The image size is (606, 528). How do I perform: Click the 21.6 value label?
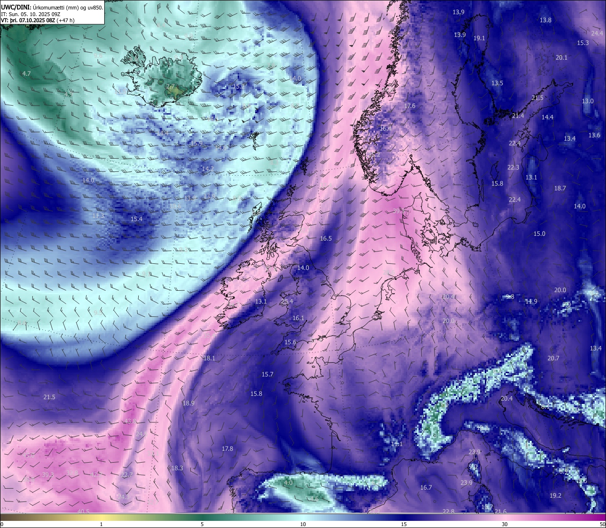pyautogui.click(x=500, y=511)
